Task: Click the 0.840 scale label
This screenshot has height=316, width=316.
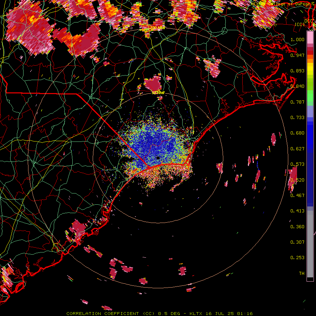Action: pos(297,86)
